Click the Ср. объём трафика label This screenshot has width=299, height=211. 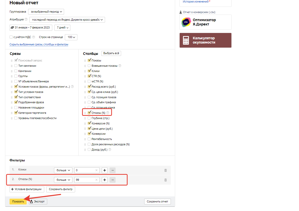104,102
